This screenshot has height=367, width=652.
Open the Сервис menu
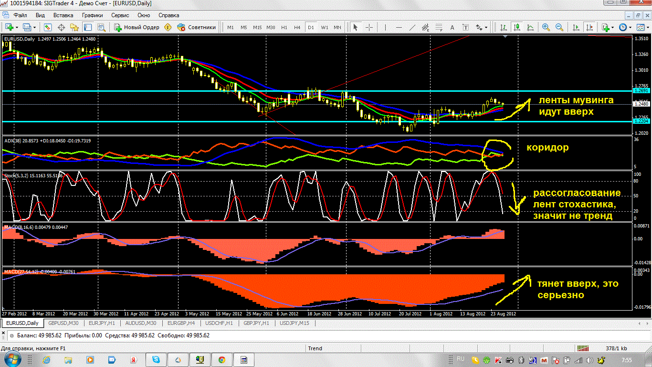click(120, 15)
